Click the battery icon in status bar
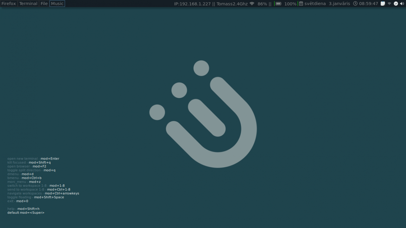406x228 pixels. (x=278, y=4)
